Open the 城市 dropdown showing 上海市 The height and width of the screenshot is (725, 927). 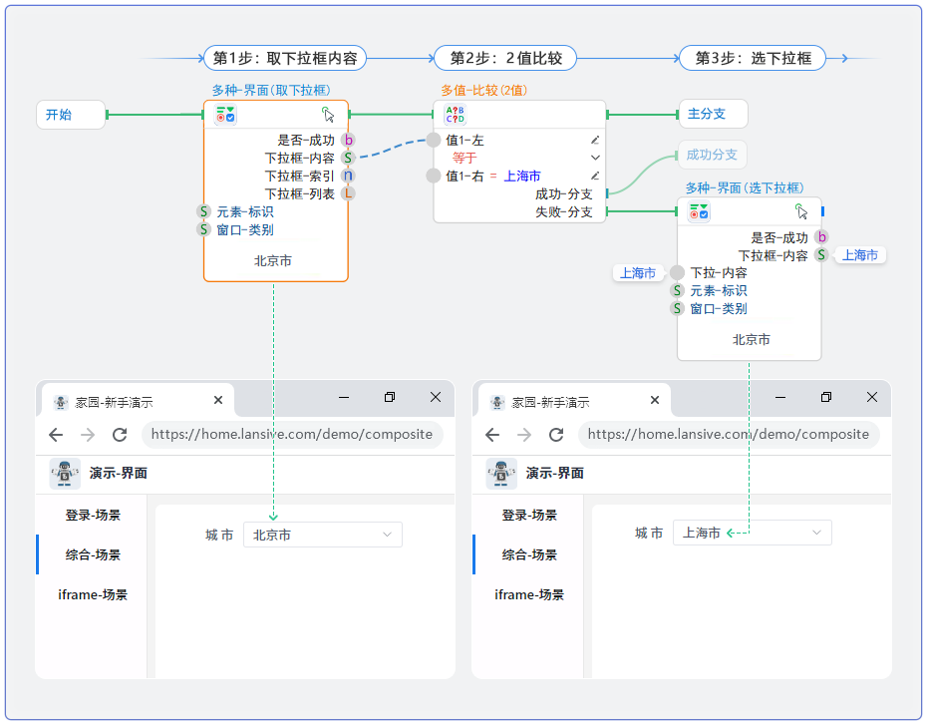[x=752, y=534]
